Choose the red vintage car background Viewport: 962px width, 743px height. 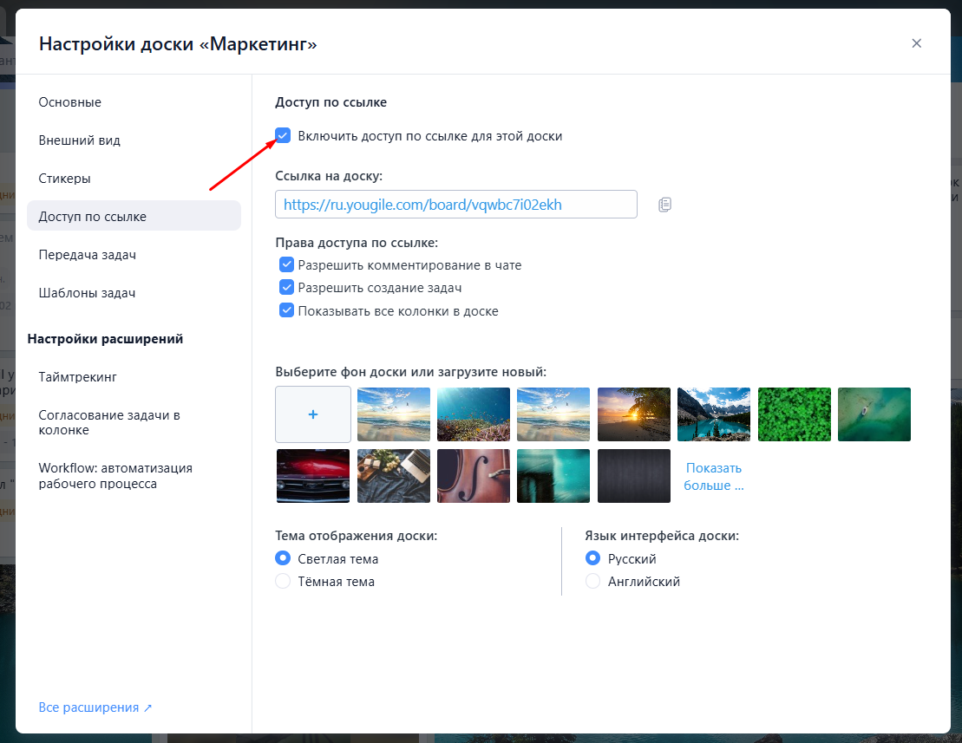pos(313,476)
